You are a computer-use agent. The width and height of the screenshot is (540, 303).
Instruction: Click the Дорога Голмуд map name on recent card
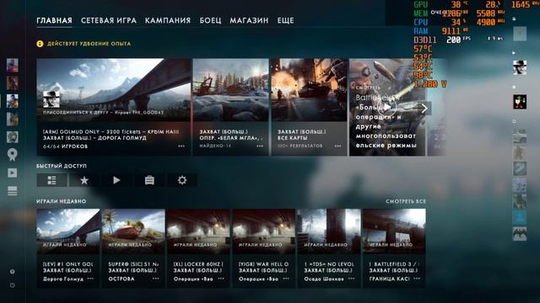pyautogui.click(x=63, y=279)
